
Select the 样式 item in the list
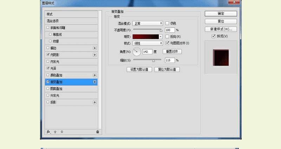click(x=71, y=14)
